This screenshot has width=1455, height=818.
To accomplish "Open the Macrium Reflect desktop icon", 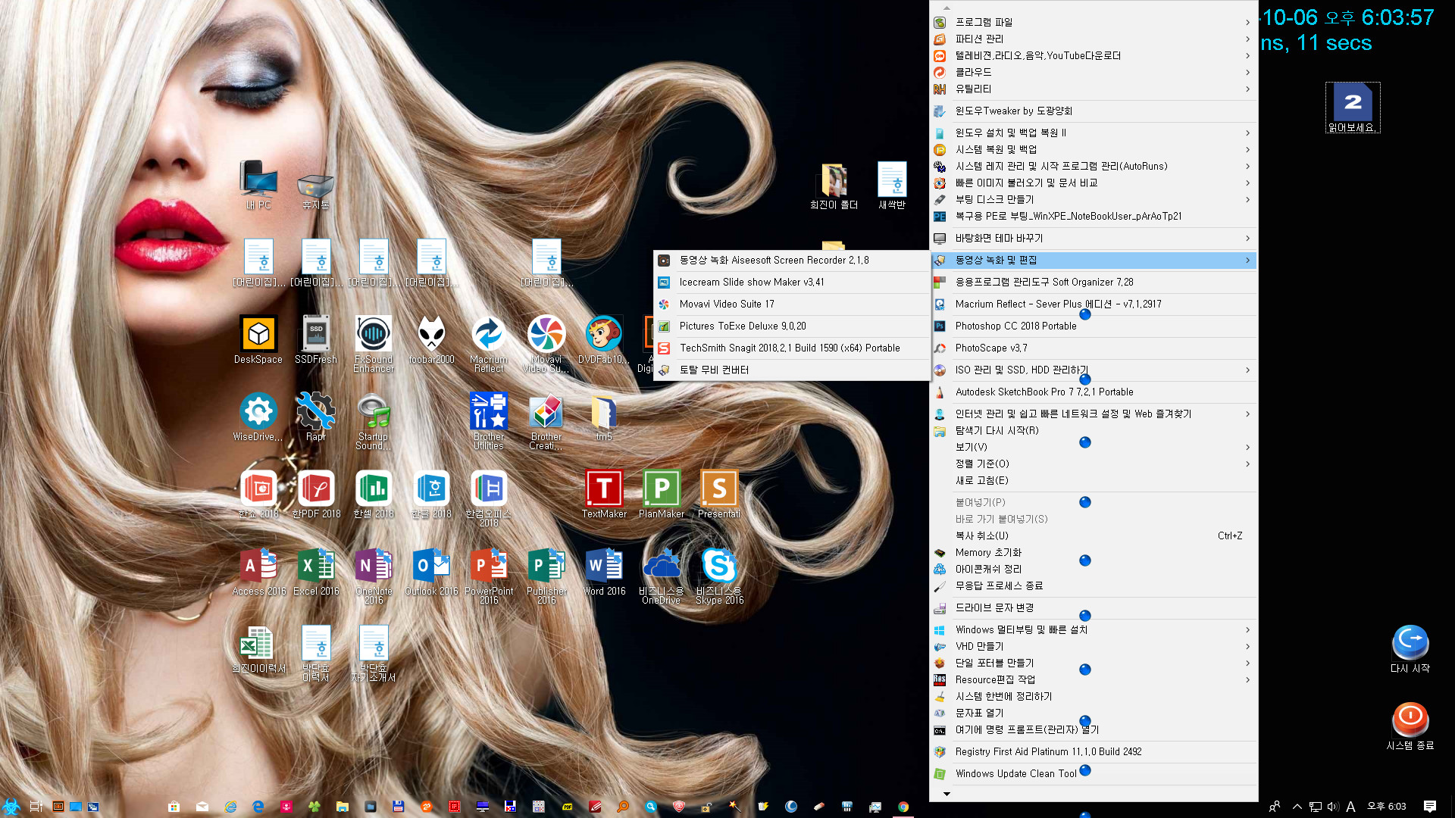I will click(489, 344).
